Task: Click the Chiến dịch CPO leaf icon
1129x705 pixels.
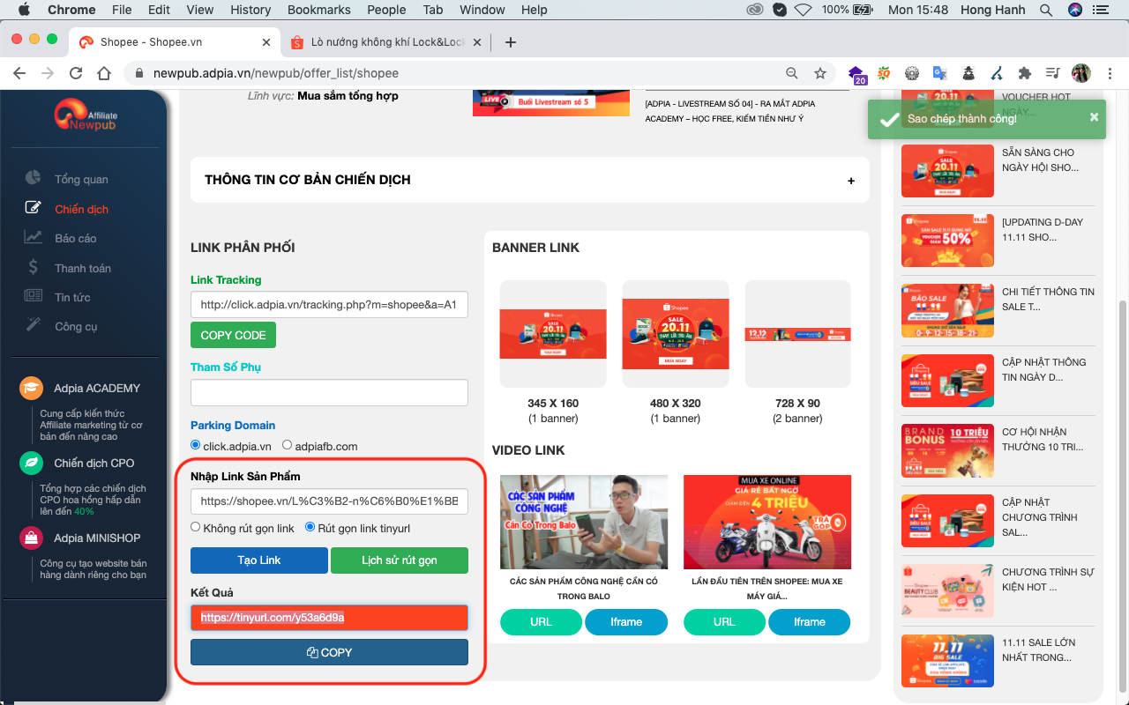Action: click(32, 463)
